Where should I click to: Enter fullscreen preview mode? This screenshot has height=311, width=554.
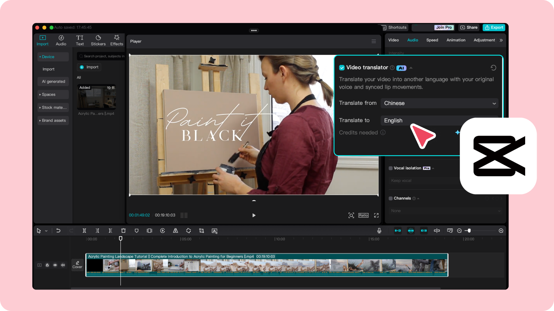(376, 215)
